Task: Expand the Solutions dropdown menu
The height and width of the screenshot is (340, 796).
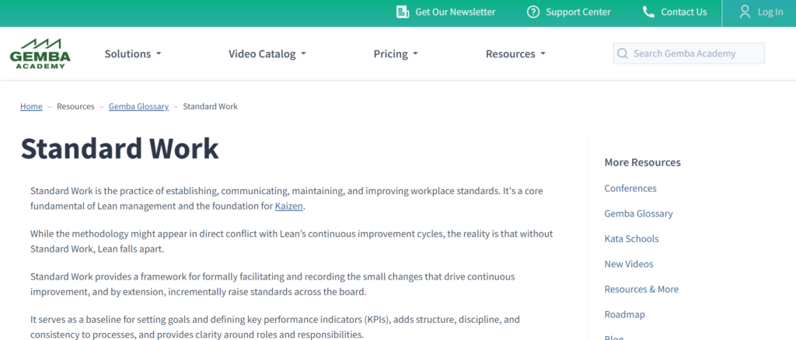Action: click(133, 54)
